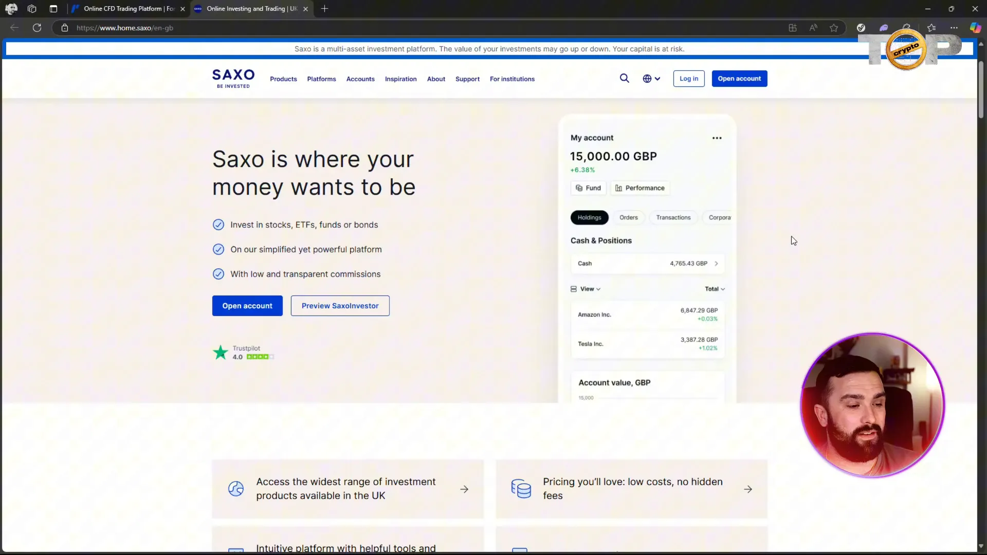Open the favorites list icon in toolbar
This screenshot has height=555, width=987.
[931, 28]
